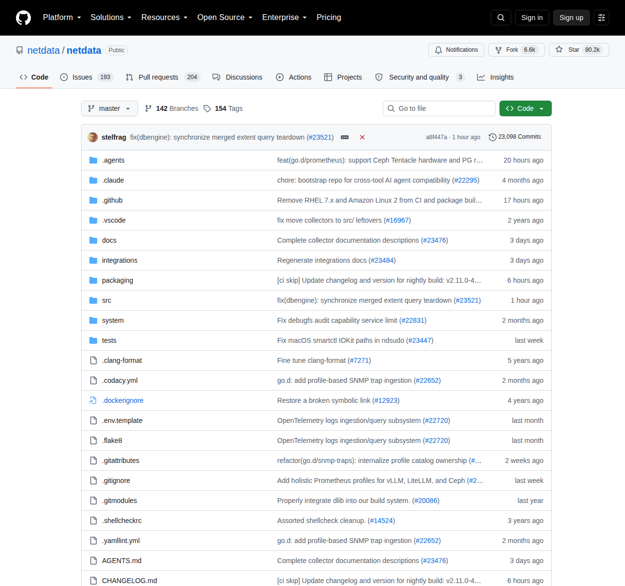625x586 pixels.
Task: Expand the Solutions menu
Action: click(x=111, y=18)
